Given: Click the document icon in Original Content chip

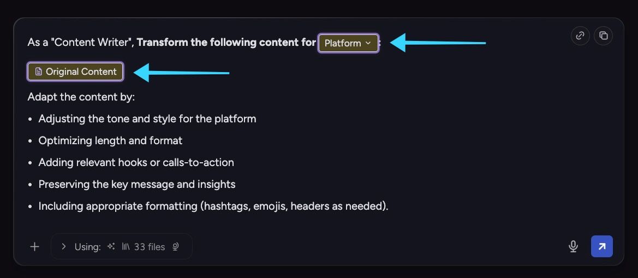Looking at the screenshot, I should pos(39,72).
